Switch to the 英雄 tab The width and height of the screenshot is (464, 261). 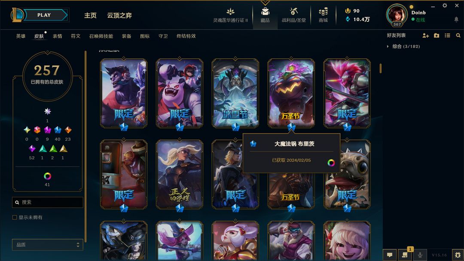[x=21, y=36]
